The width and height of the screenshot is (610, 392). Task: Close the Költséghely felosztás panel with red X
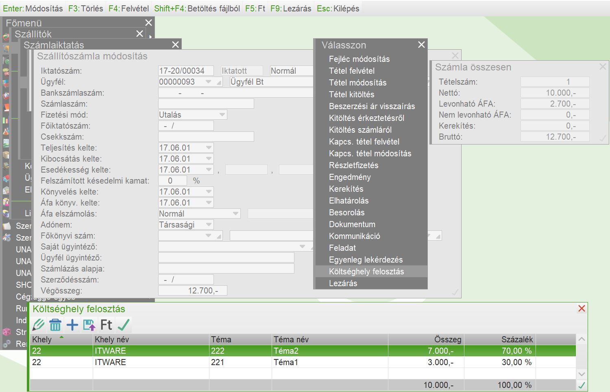coord(582,309)
